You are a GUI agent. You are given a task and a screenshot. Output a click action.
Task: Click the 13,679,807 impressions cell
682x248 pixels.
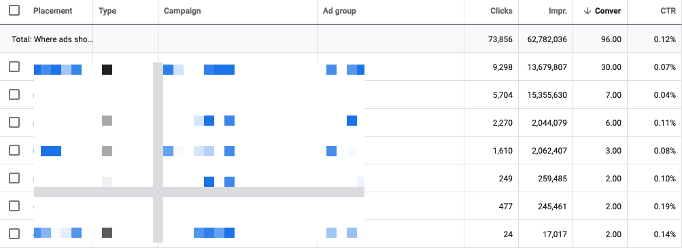547,67
